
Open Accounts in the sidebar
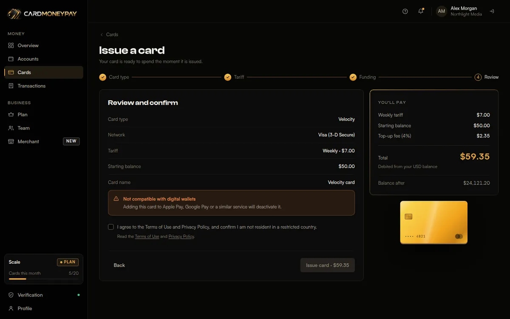tap(44, 59)
